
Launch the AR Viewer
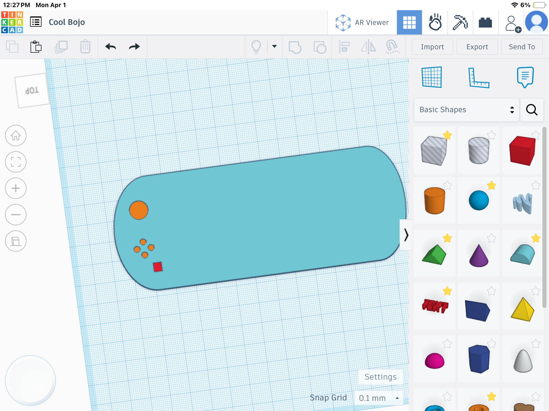tap(362, 23)
